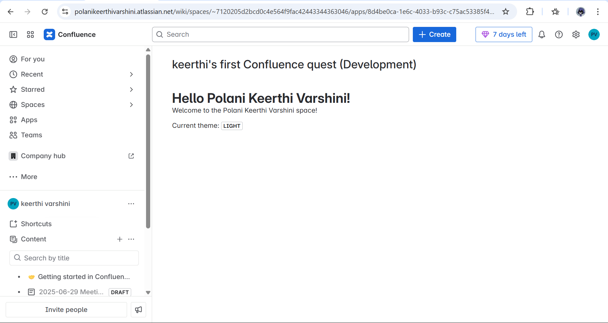Open Getting started in Confluence page
This screenshot has width=608, height=323.
(84, 277)
